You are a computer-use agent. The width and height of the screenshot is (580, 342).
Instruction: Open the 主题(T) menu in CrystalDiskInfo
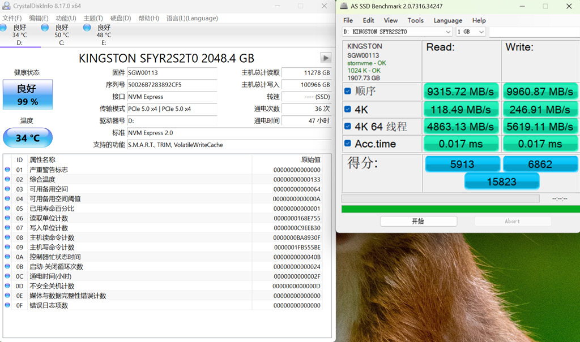93,18
